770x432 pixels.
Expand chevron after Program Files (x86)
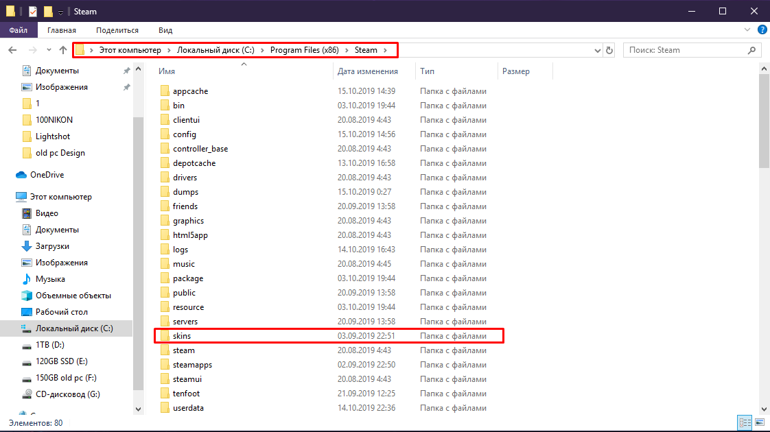click(347, 50)
